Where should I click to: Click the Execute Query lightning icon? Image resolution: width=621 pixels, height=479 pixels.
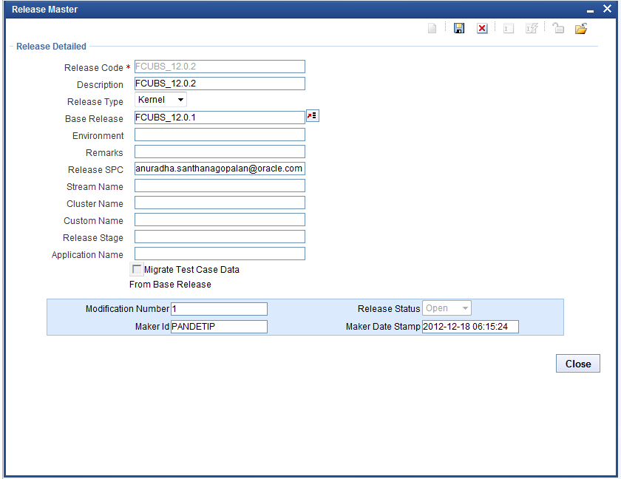tap(532, 29)
